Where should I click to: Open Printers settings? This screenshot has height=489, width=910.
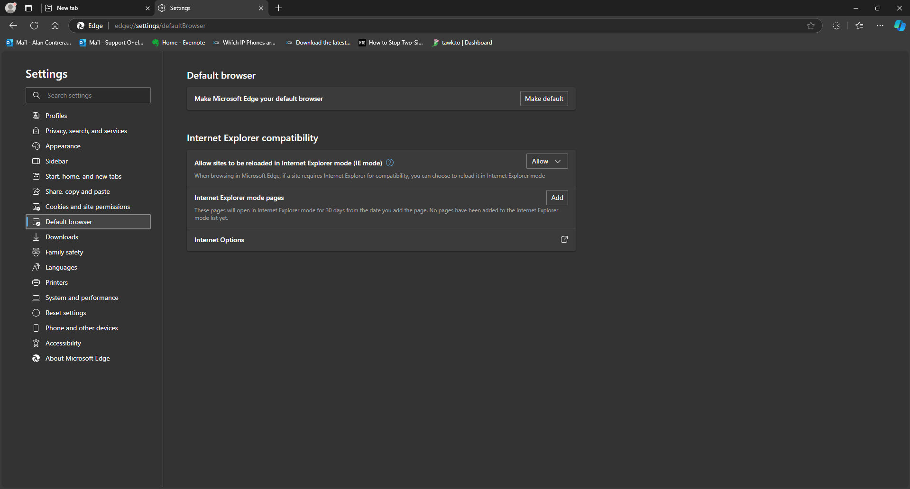pyautogui.click(x=88, y=282)
